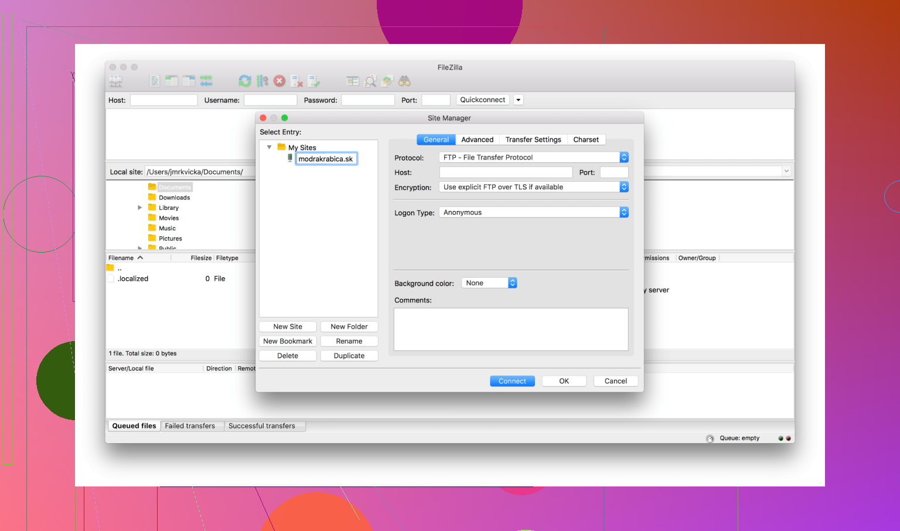Open the Background color selector
The image size is (900, 531).
click(x=512, y=282)
